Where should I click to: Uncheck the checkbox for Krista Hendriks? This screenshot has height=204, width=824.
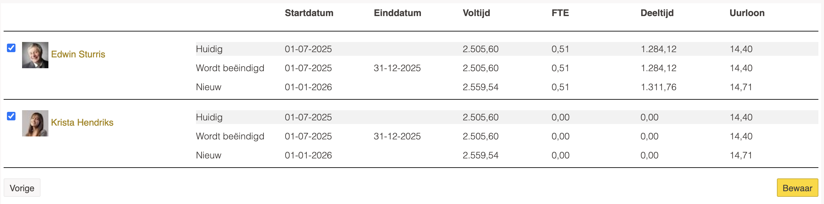[11, 116]
